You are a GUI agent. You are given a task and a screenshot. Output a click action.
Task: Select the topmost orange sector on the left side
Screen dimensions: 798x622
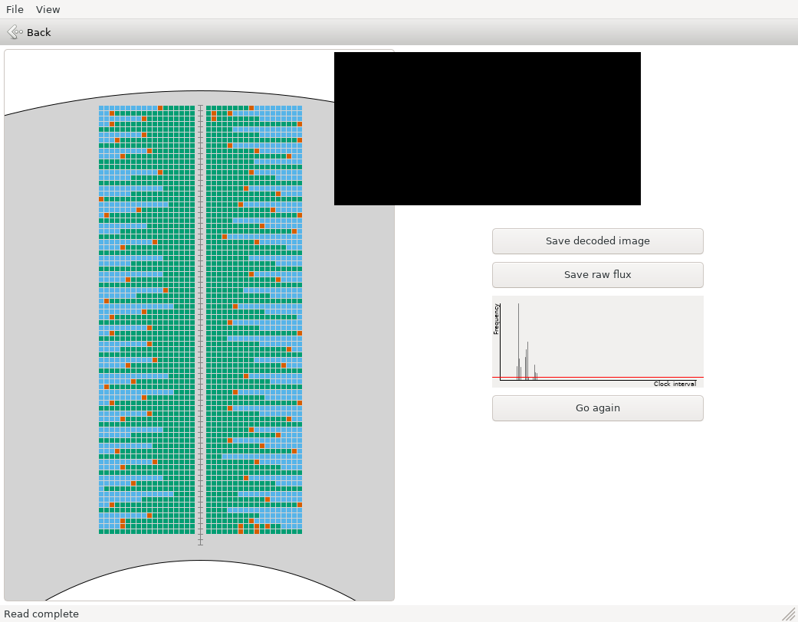[159, 107]
